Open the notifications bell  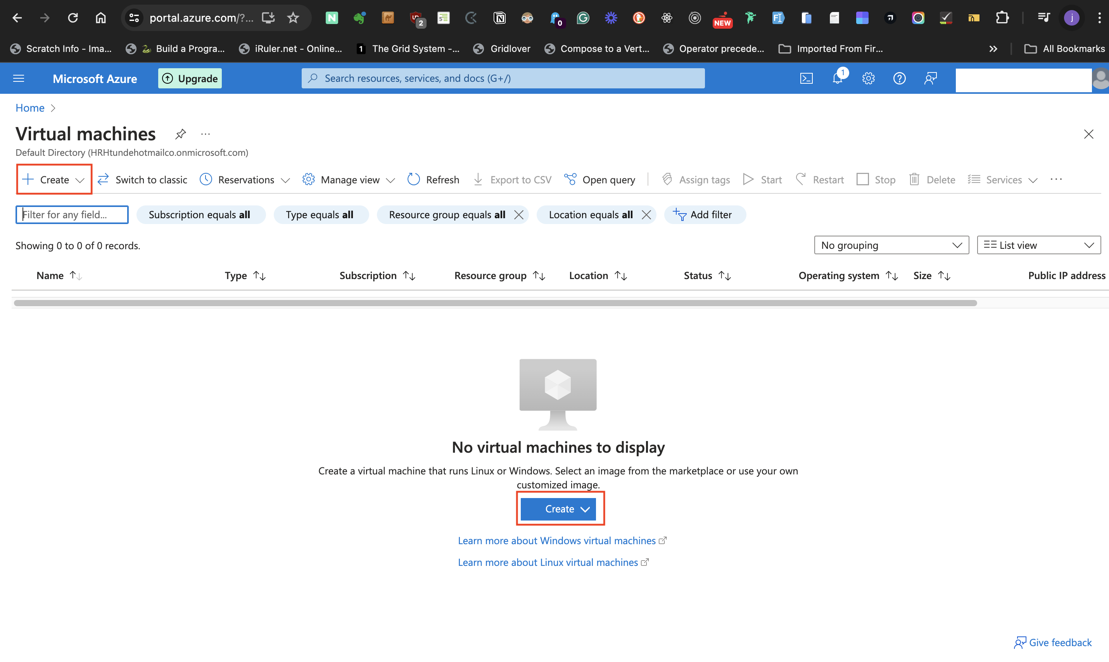click(838, 78)
